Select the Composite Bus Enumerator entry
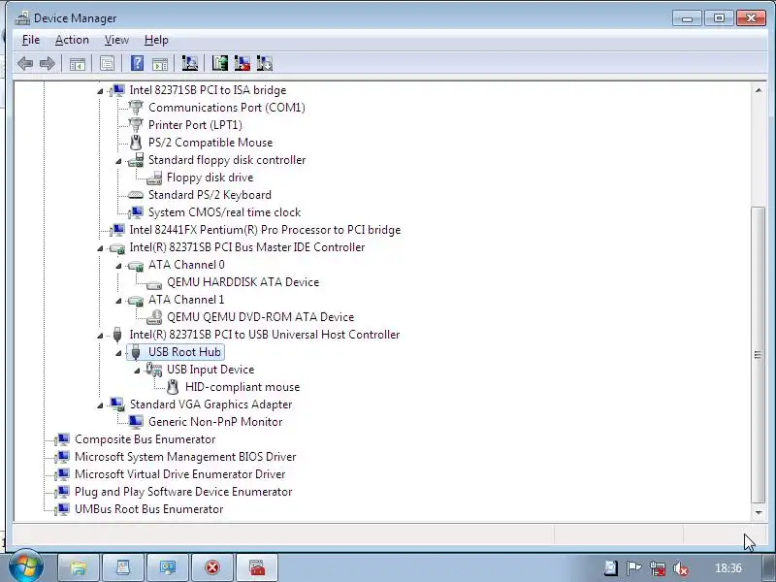 tap(145, 439)
